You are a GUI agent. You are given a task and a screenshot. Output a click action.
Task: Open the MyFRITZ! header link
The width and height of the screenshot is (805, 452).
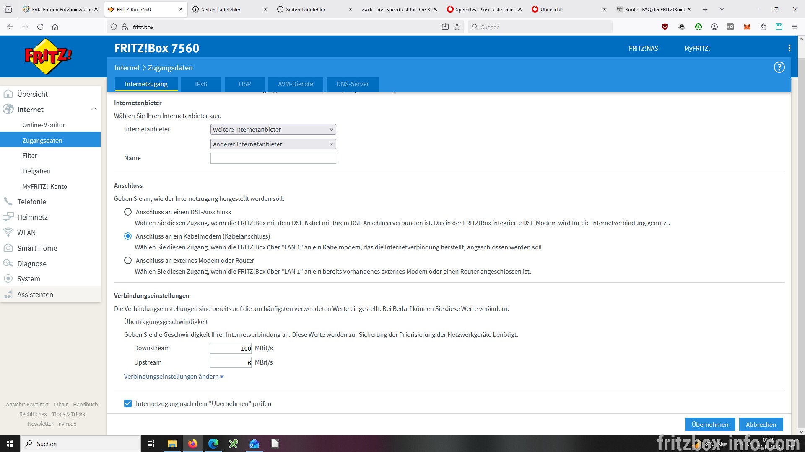pyautogui.click(x=697, y=49)
